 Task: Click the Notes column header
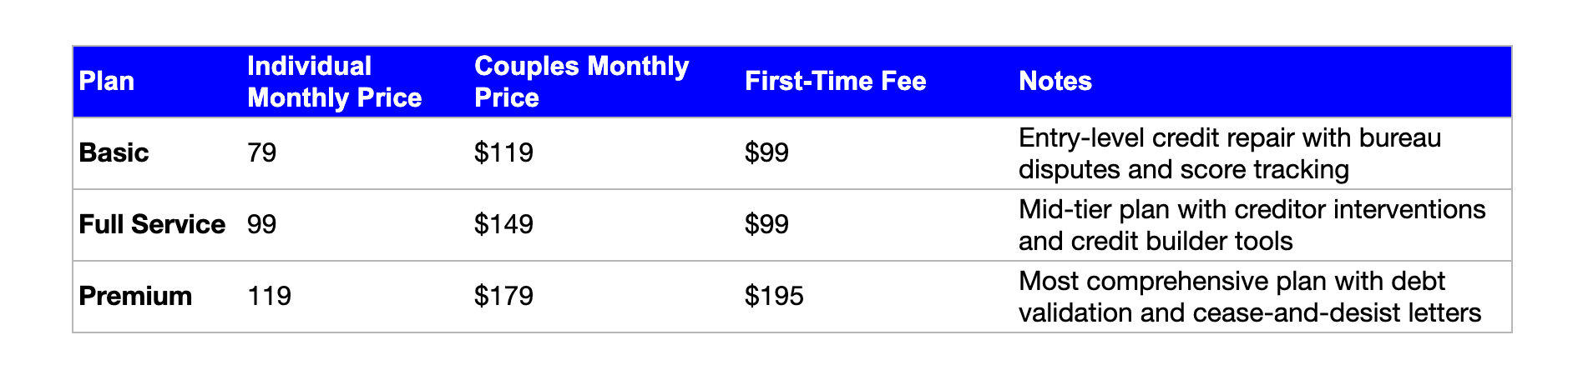(x=1055, y=82)
